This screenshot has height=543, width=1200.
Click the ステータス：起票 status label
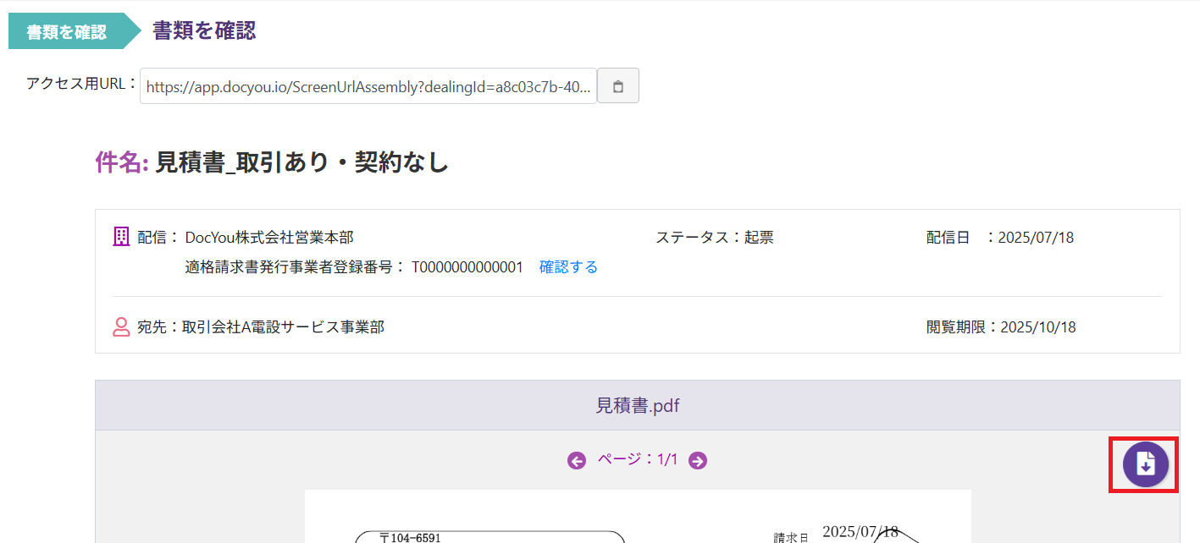[714, 238]
